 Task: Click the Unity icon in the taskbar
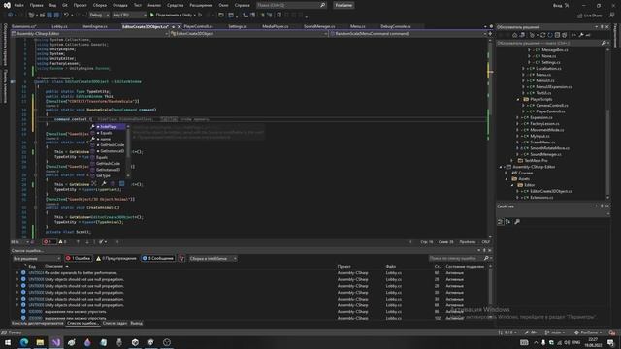[x=135, y=342]
